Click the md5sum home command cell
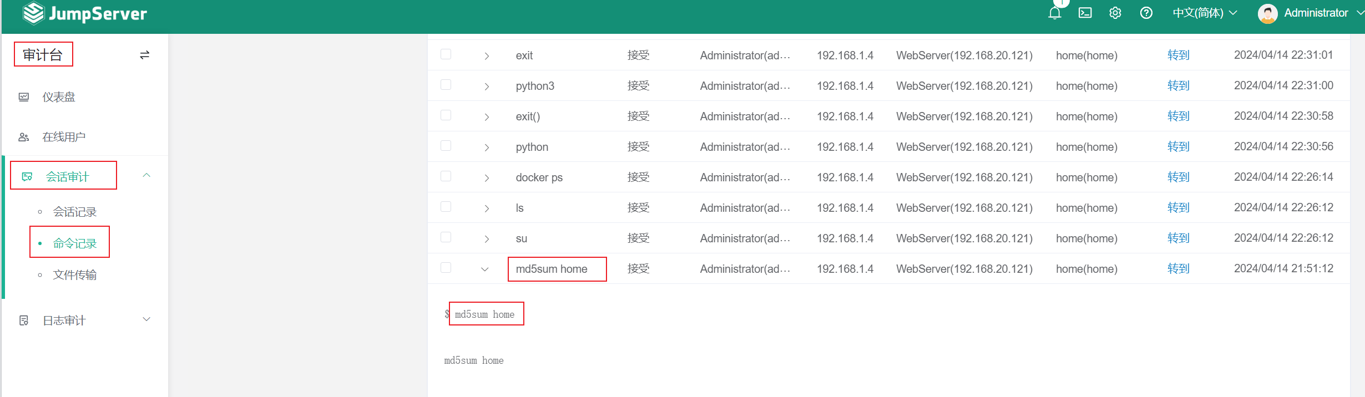 click(552, 269)
